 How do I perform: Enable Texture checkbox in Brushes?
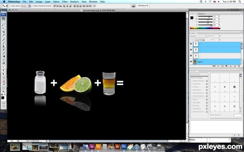click(192, 87)
